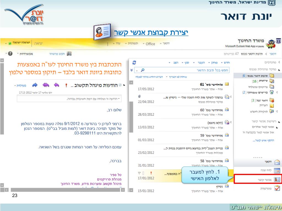Click green presence status square near ישראלה ישראלי
Image resolution: width=282 pixels, height=211 pixels.
(10, 43)
